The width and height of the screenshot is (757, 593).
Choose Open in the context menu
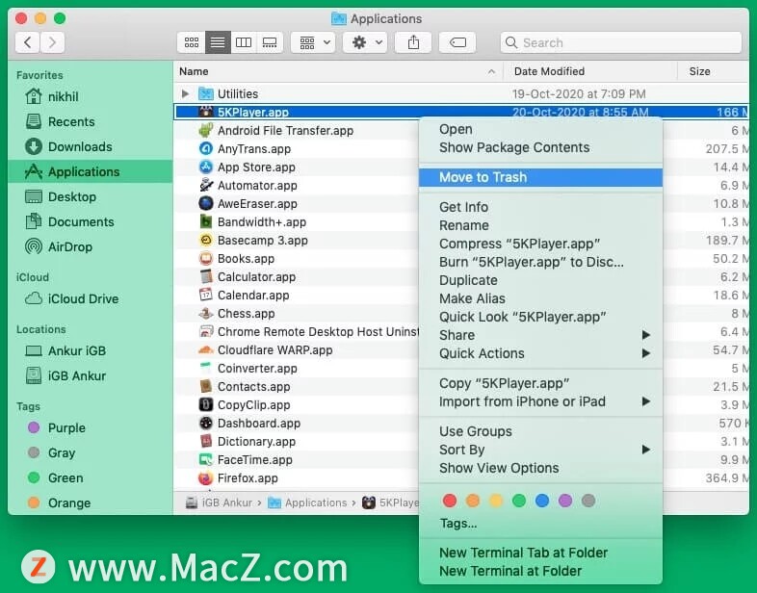click(x=540, y=129)
